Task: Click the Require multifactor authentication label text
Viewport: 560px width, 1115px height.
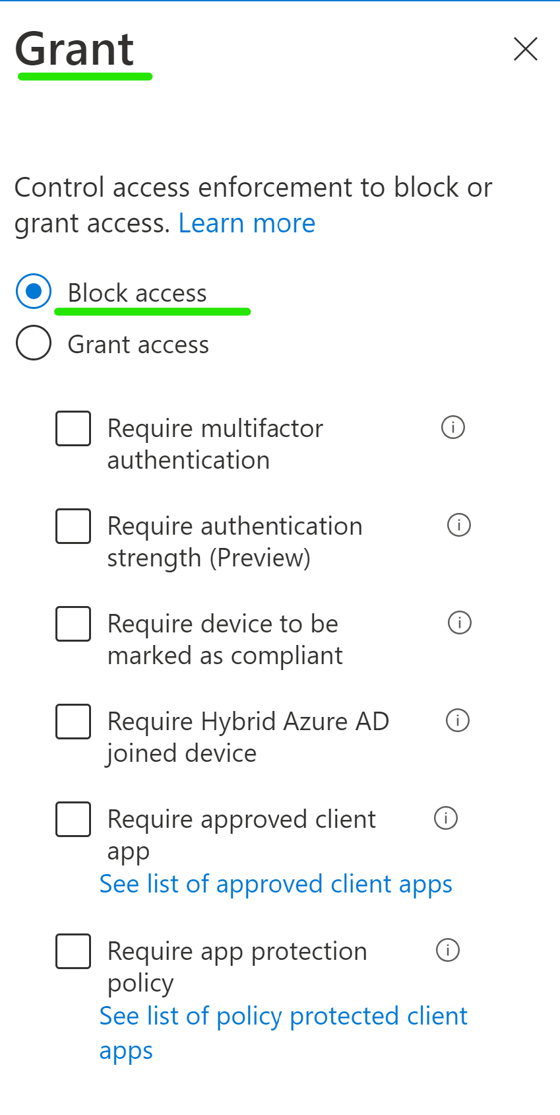Action: tap(215, 443)
